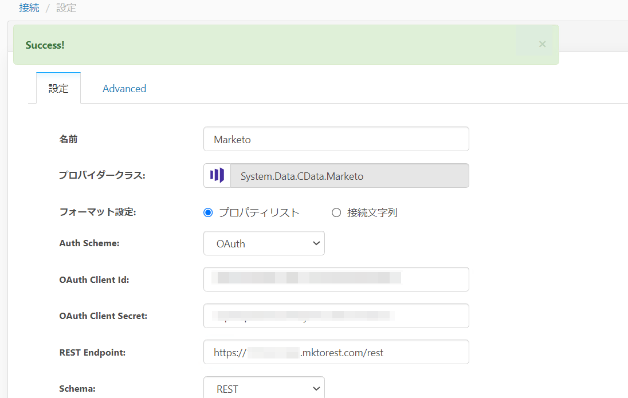Select the 設定 tab
This screenshot has width=628, height=398.
tap(58, 88)
